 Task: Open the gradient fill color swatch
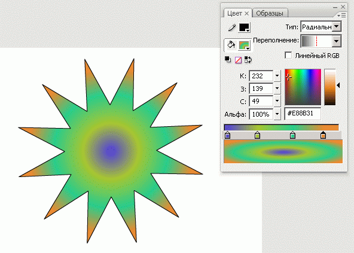pyautogui.click(x=245, y=45)
